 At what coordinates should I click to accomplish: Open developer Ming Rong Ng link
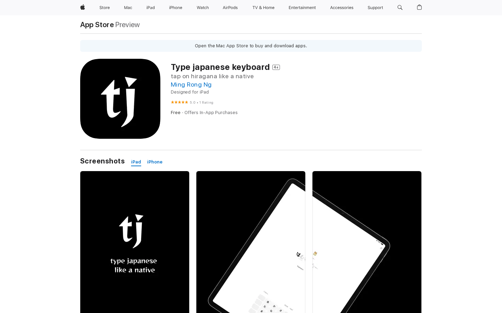[x=191, y=85]
